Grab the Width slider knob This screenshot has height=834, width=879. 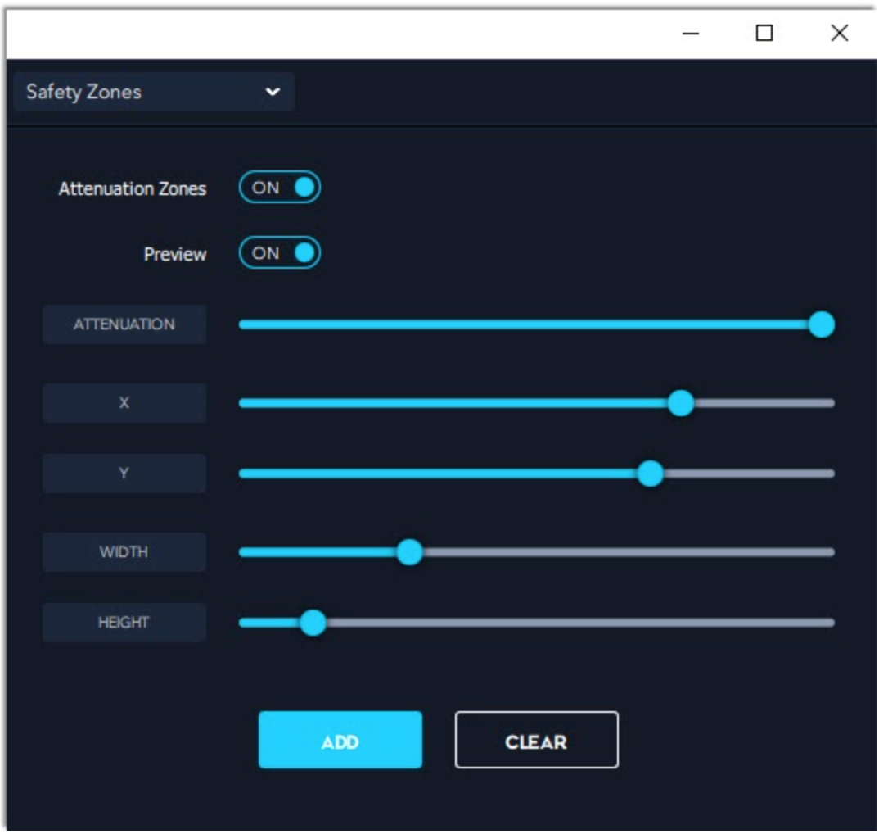(x=409, y=552)
